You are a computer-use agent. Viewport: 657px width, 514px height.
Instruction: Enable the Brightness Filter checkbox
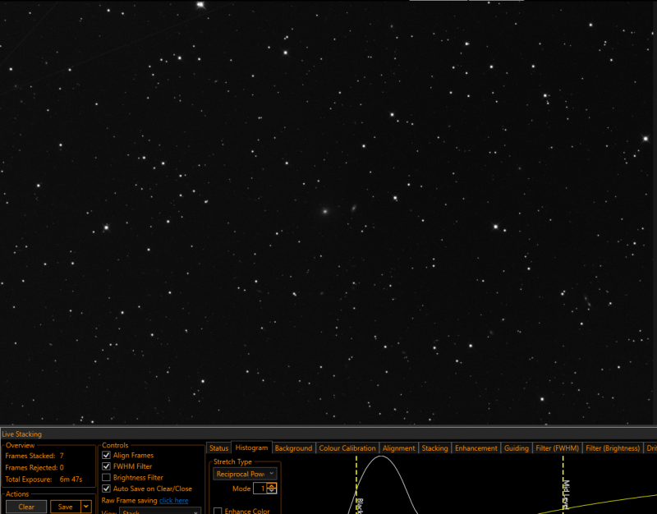pos(107,478)
